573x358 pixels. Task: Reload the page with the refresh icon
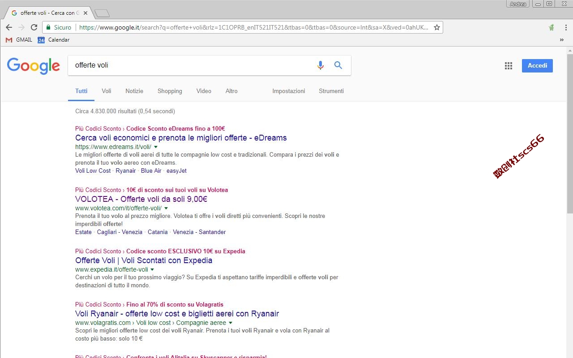[34, 27]
